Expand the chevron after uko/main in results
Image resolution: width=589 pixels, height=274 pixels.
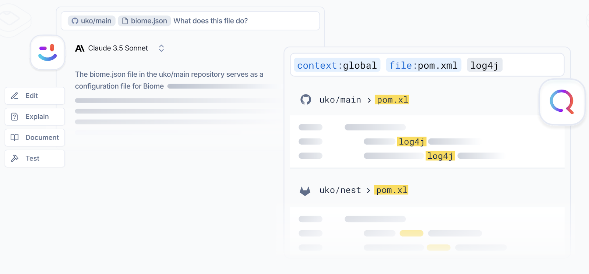[369, 100]
